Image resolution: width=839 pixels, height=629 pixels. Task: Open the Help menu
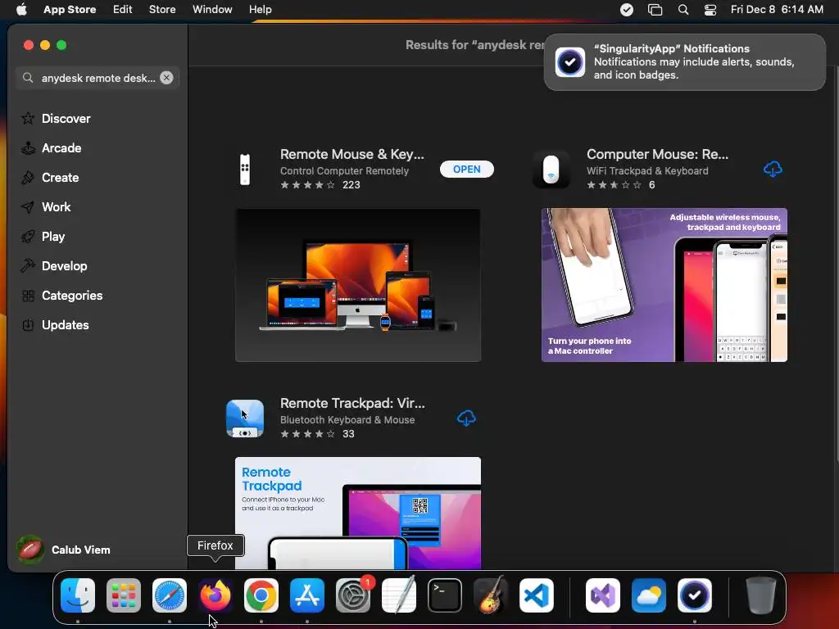click(x=260, y=10)
